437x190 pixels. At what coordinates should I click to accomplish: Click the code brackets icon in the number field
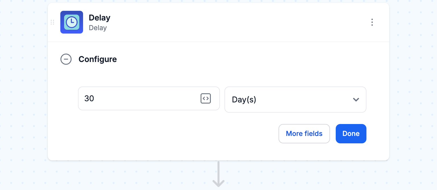[x=206, y=98]
